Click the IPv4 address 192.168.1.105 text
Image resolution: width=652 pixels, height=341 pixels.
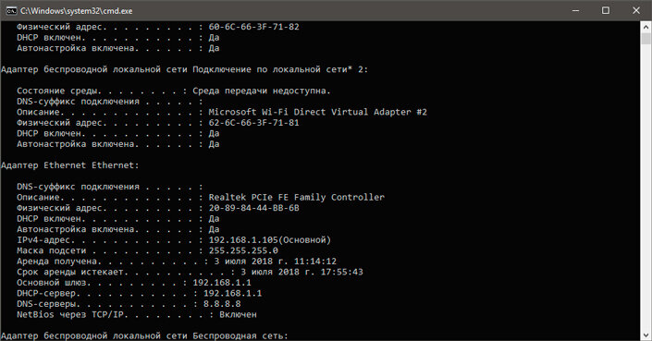point(243,240)
